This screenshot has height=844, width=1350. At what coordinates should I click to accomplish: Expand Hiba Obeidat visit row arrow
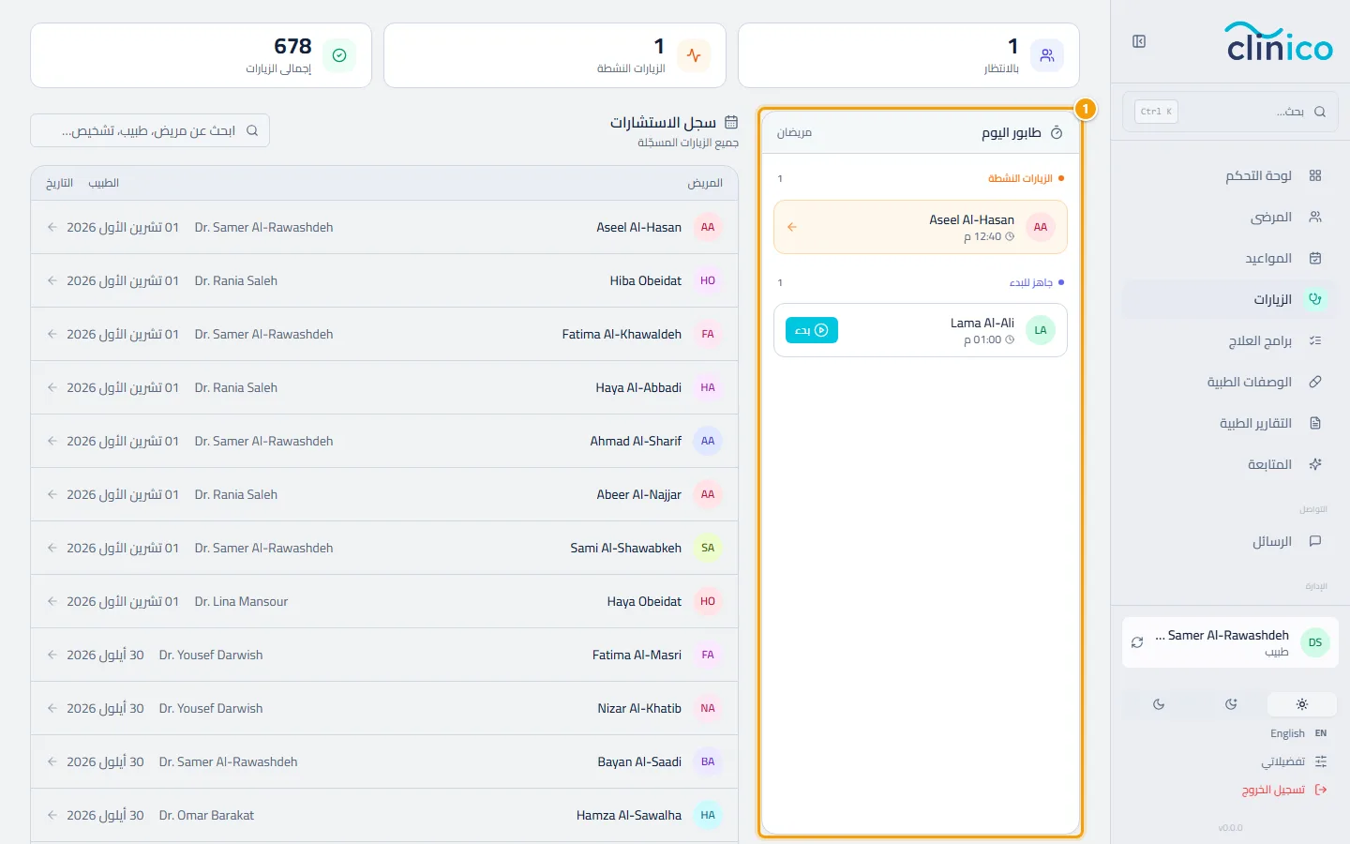[52, 280]
